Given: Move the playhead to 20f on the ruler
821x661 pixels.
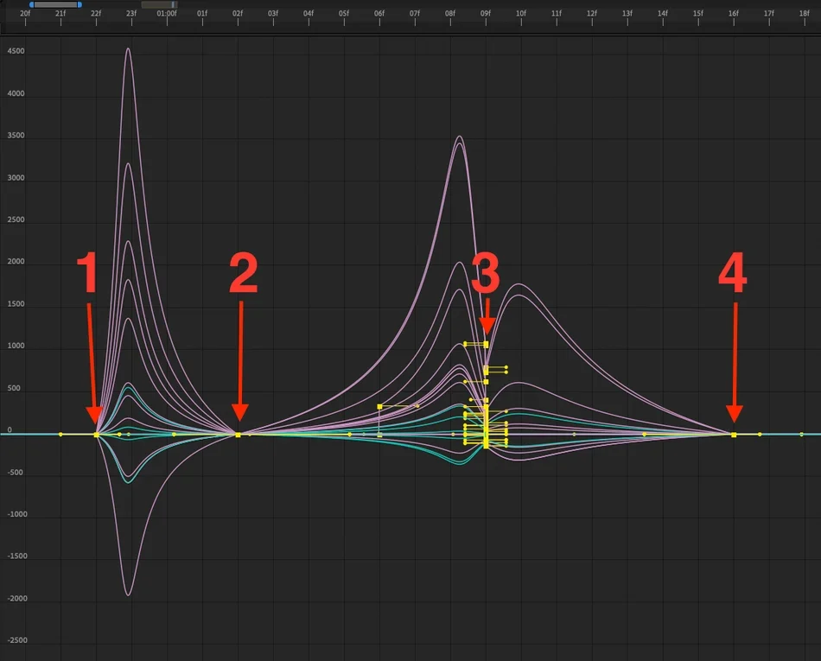Looking at the screenshot, I should click(25, 14).
